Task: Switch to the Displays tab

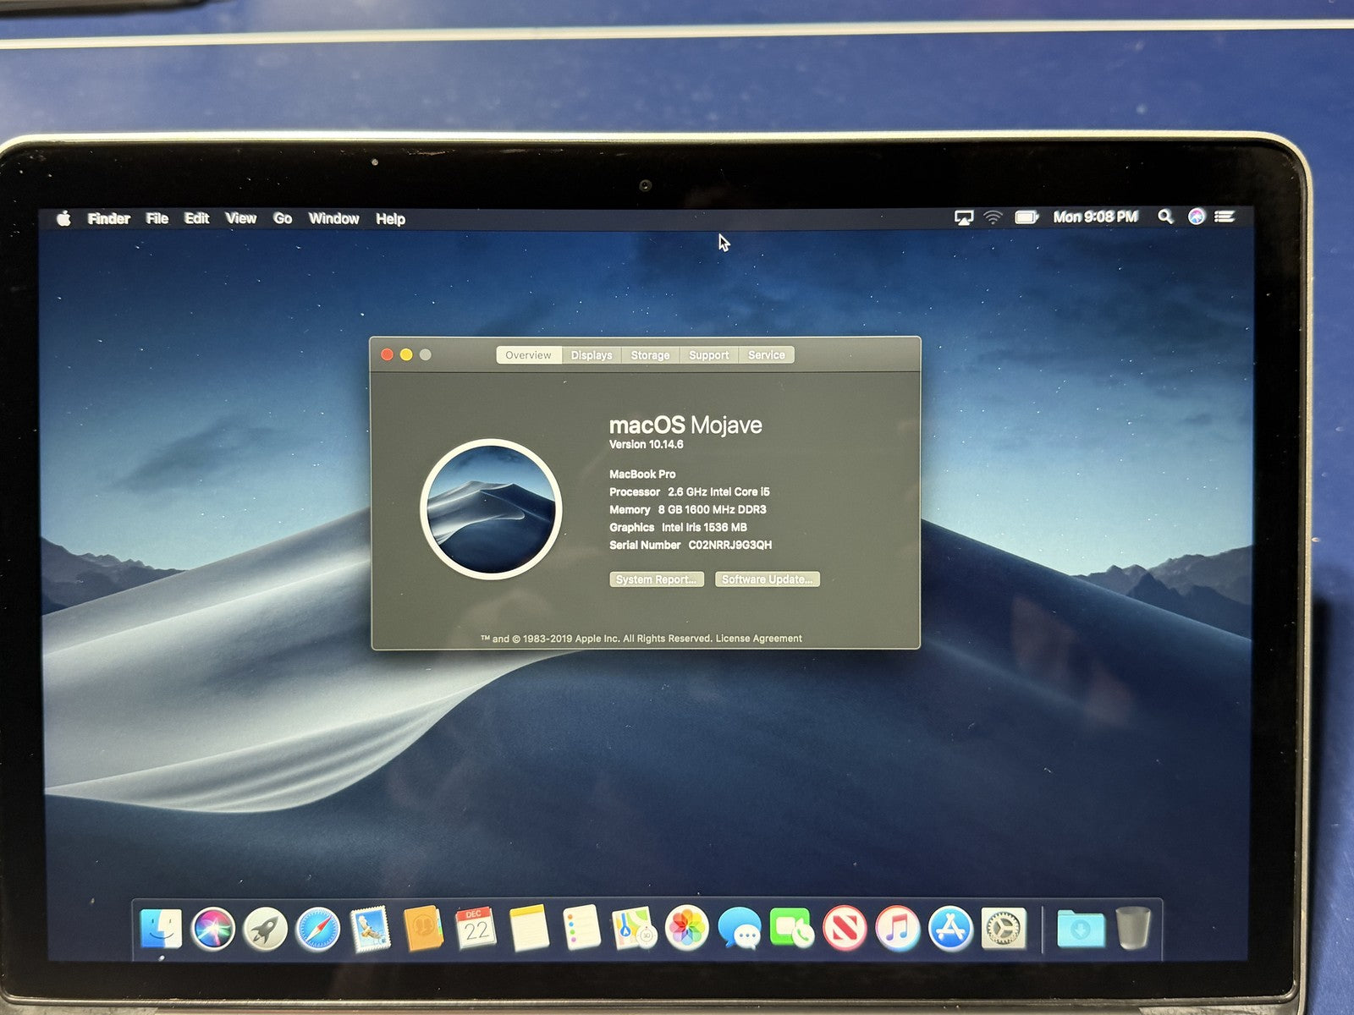Action: pos(592,355)
